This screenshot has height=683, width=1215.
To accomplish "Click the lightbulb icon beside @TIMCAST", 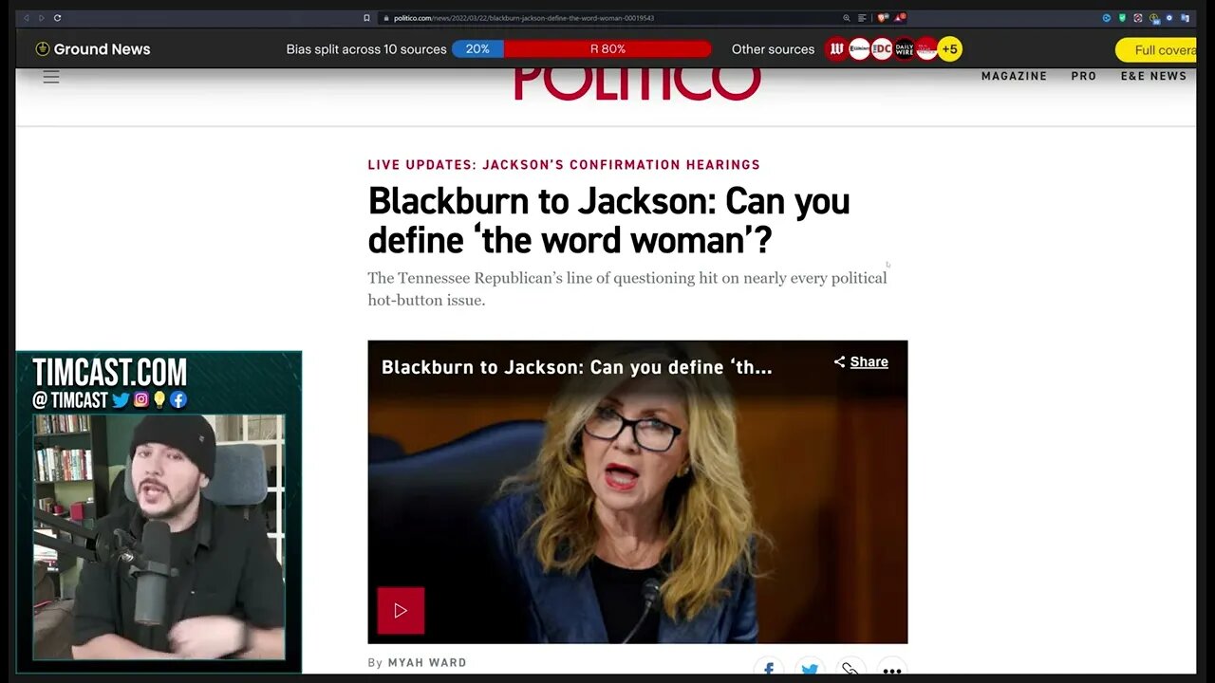I will point(159,399).
